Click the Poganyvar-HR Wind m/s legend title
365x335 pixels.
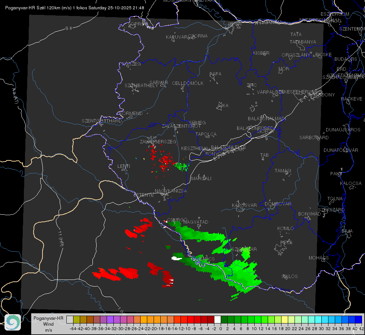point(48,324)
